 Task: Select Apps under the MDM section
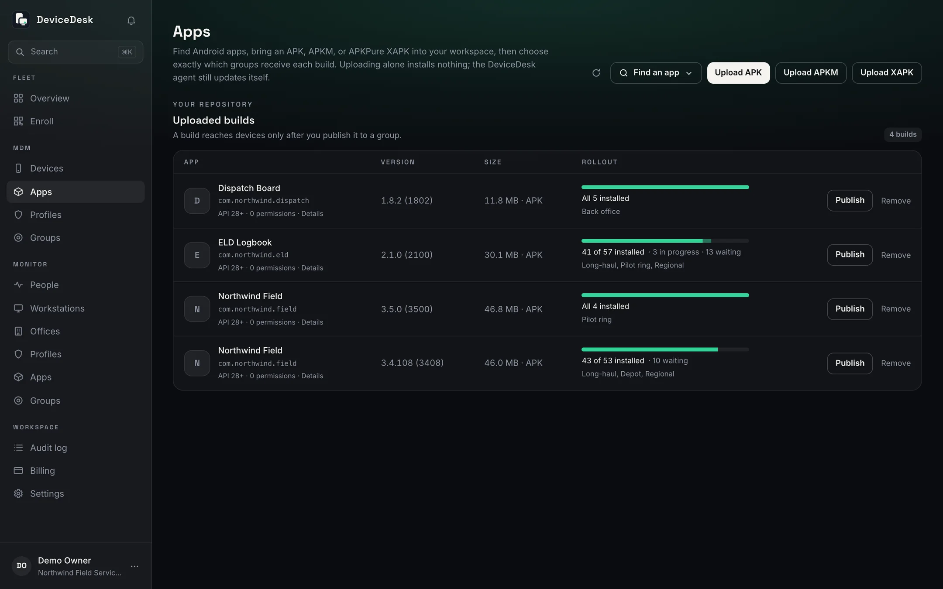76,192
